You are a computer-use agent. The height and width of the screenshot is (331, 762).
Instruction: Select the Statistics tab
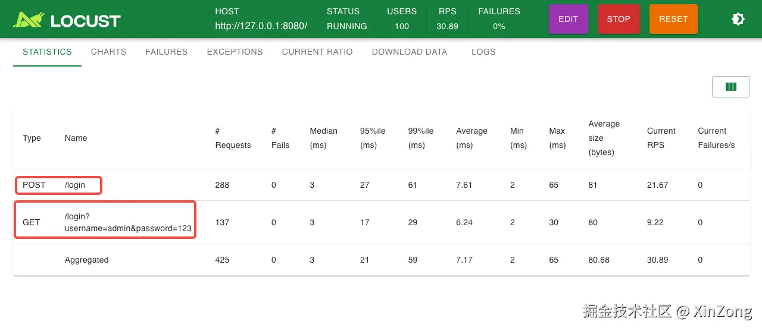coord(47,52)
